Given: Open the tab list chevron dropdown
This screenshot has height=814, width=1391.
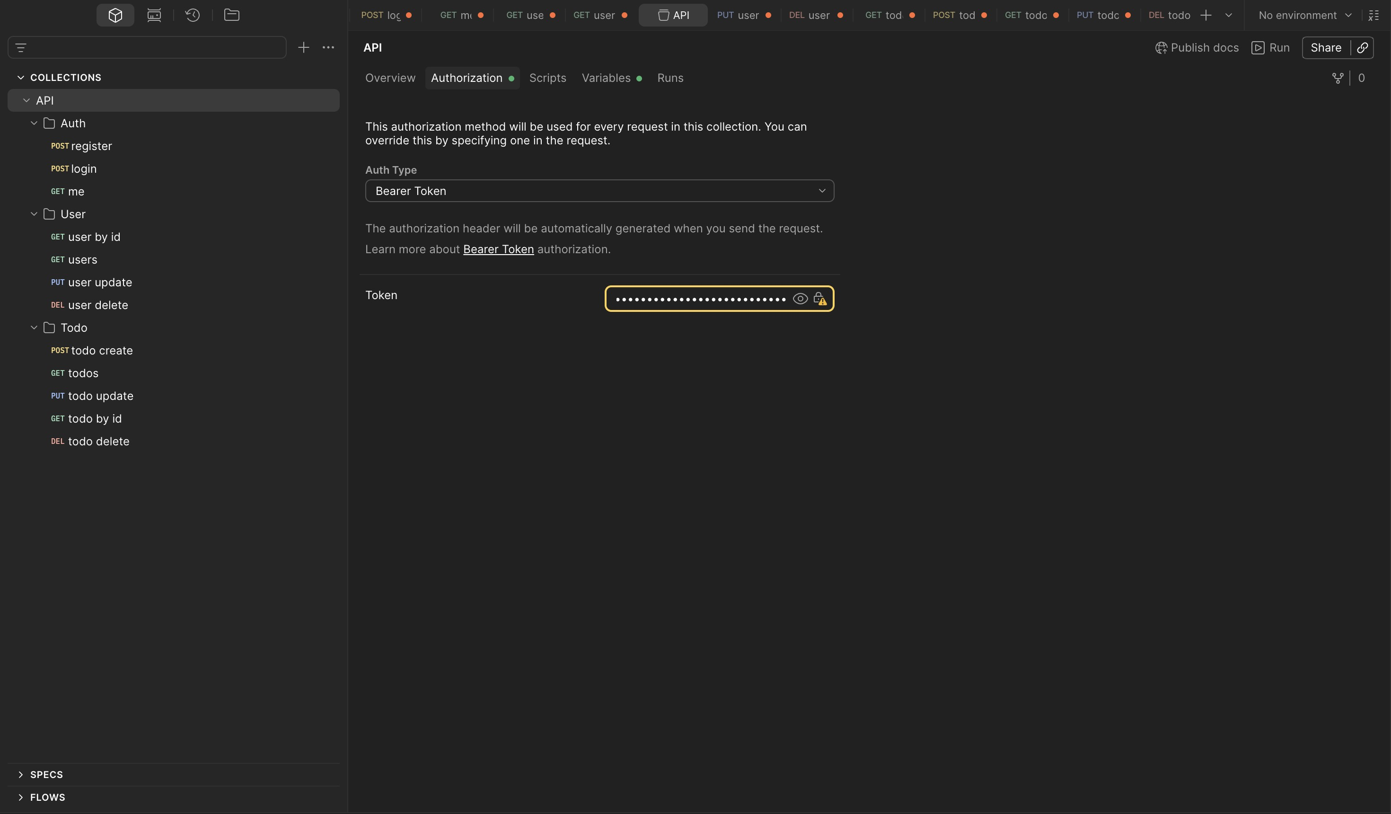Looking at the screenshot, I should tap(1229, 16).
